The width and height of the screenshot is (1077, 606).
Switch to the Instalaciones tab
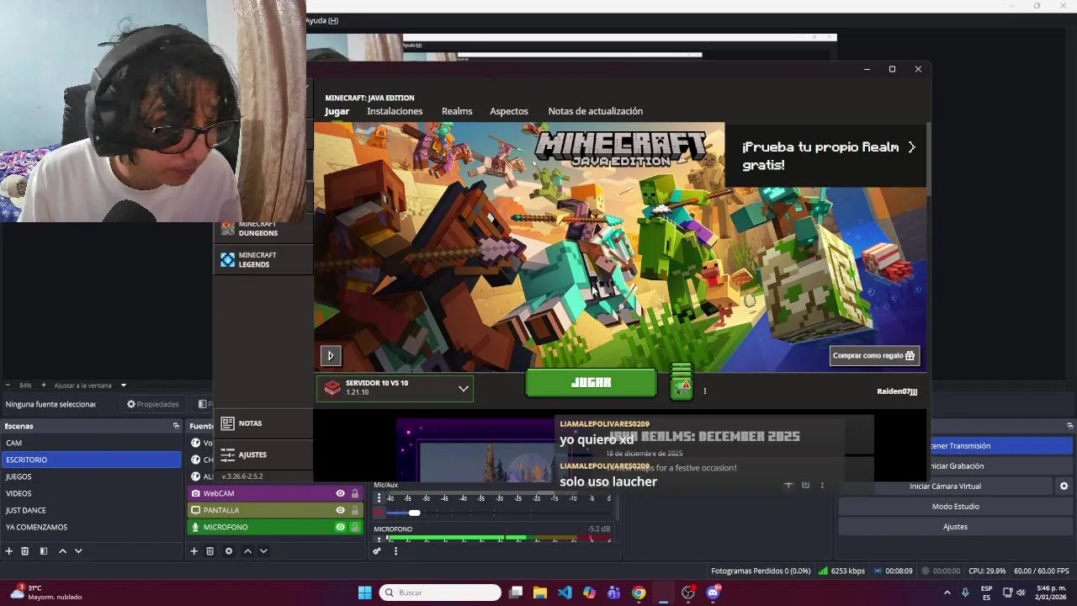tap(395, 111)
